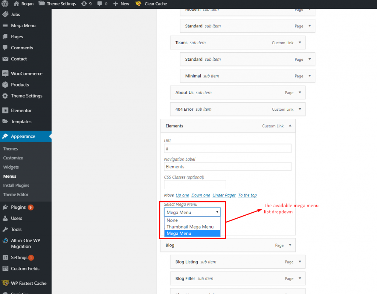Click the Up one link
Image resolution: width=377 pixels, height=294 pixels.
pos(182,195)
